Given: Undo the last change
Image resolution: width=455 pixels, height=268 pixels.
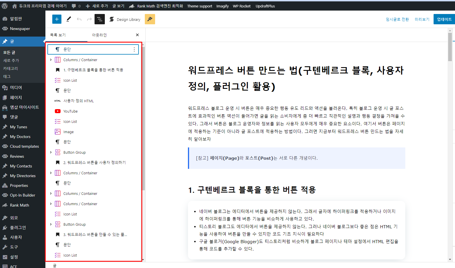Looking at the screenshot, I should [x=79, y=19].
